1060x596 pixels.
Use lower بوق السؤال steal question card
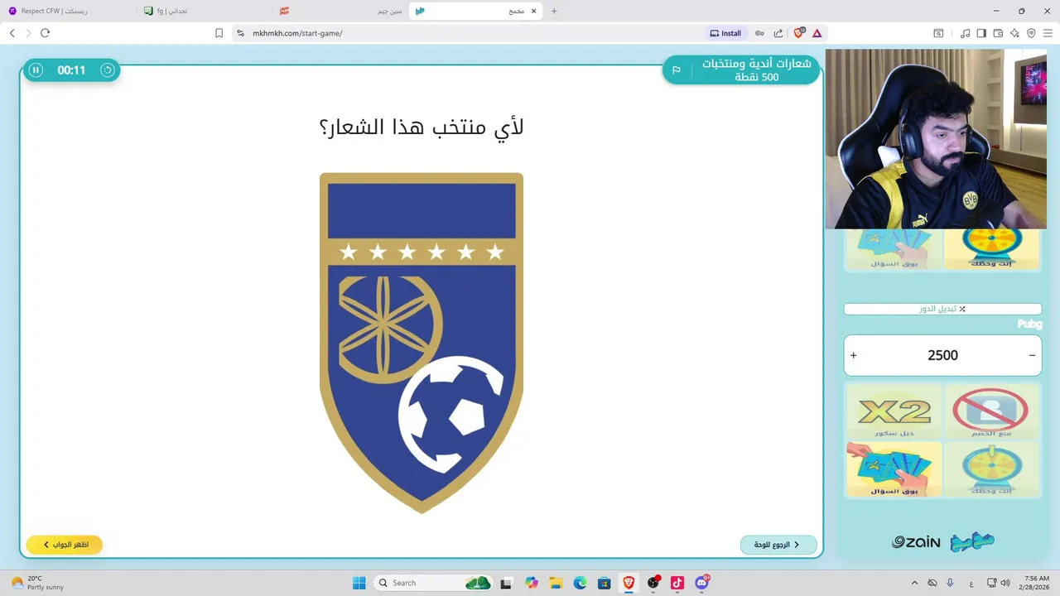894,469
